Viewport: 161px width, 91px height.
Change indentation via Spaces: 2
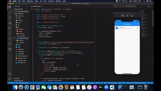coord(91,83)
